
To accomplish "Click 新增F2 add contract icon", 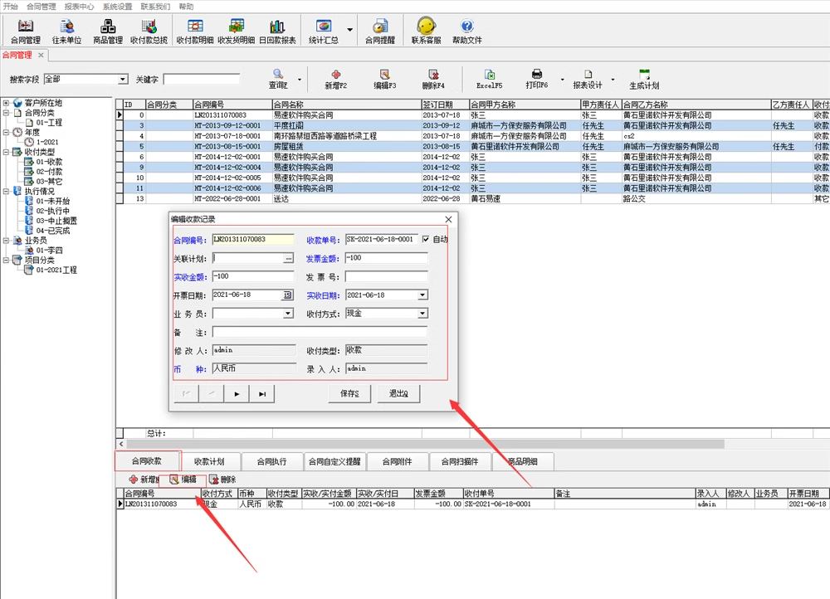I will (x=335, y=79).
